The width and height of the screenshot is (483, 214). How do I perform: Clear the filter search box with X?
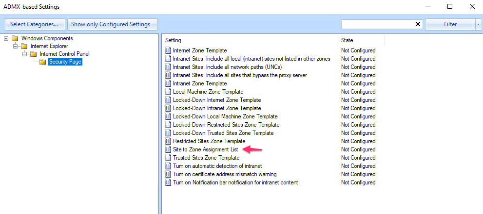(x=418, y=24)
